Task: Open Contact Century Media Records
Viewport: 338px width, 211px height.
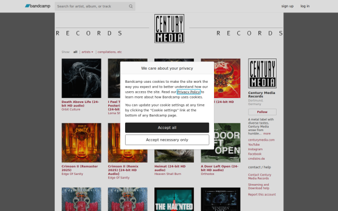Action: [260, 177]
